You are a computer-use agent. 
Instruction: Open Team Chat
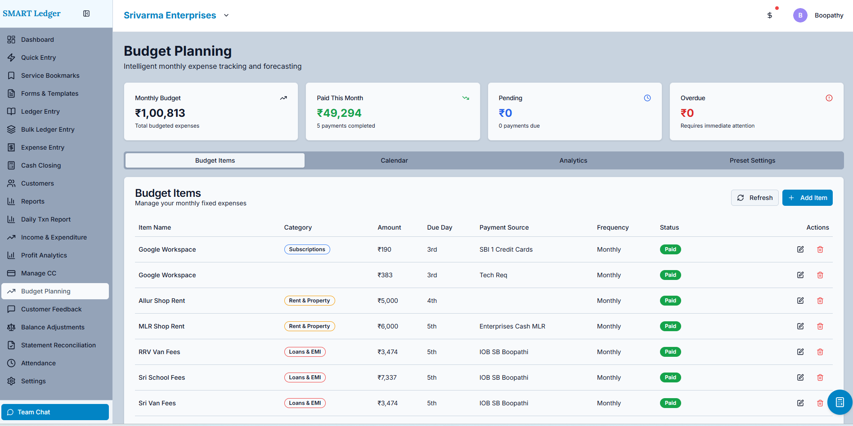click(x=55, y=412)
